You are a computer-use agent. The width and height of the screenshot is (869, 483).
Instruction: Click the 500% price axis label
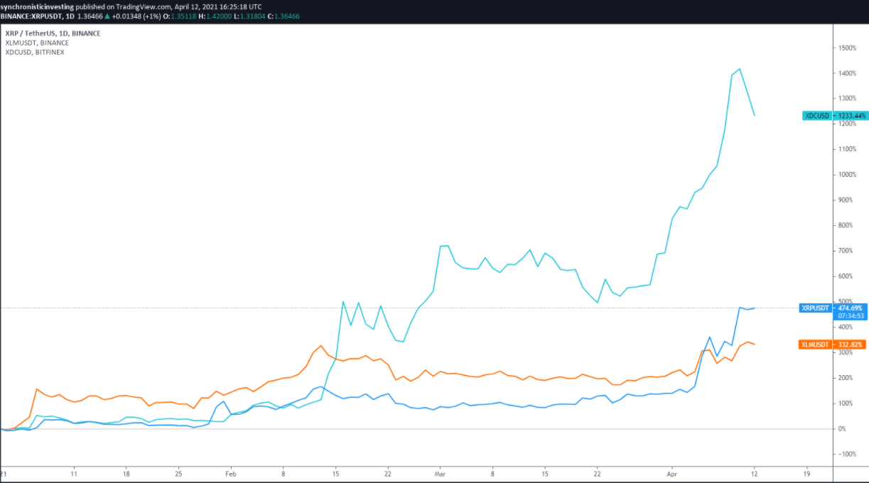[x=847, y=302]
